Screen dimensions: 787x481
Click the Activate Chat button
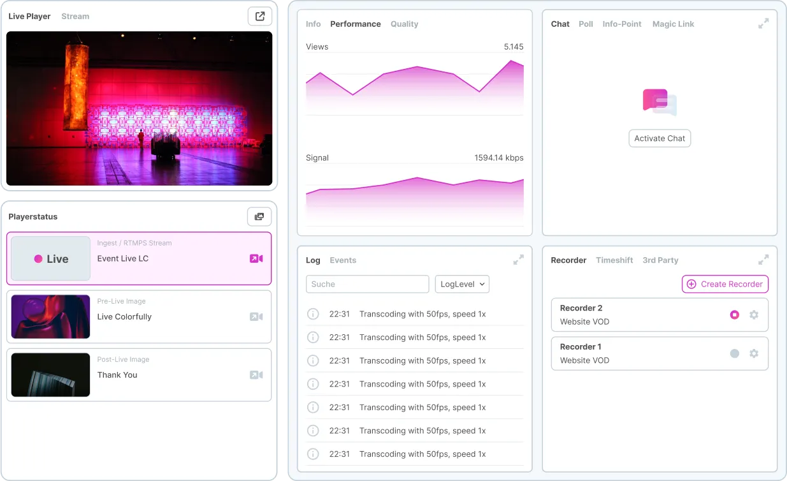pos(660,138)
